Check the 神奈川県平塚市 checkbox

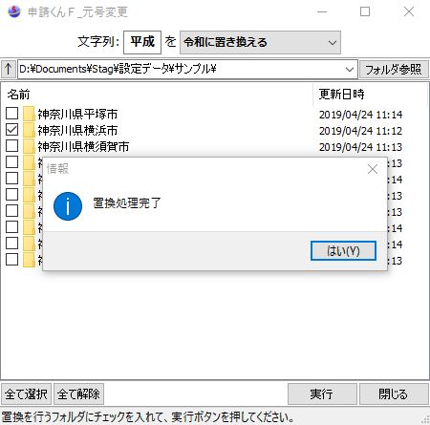click(12, 114)
